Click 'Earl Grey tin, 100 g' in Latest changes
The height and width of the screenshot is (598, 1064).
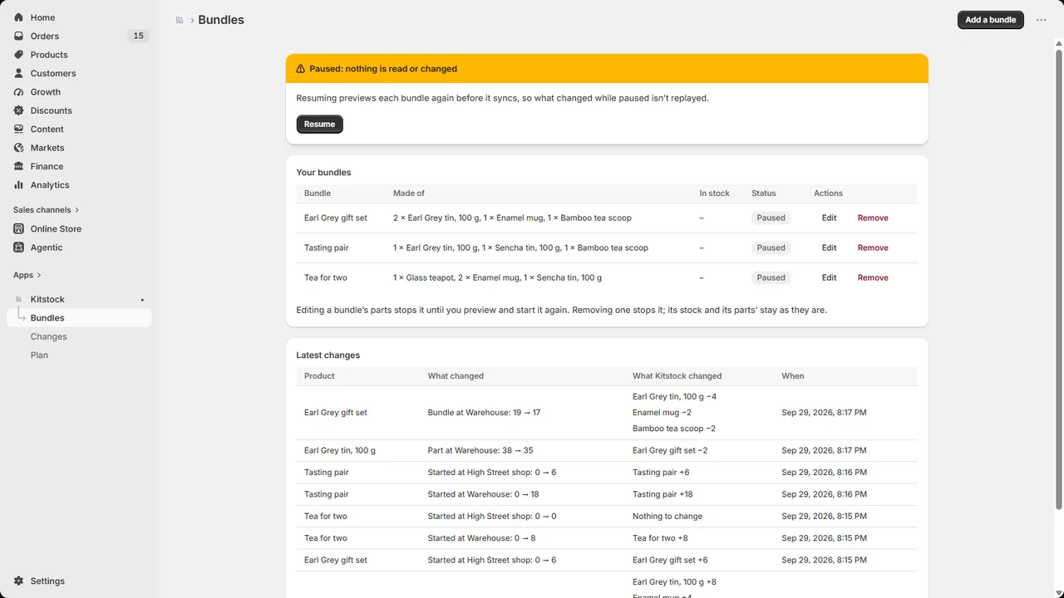(340, 450)
